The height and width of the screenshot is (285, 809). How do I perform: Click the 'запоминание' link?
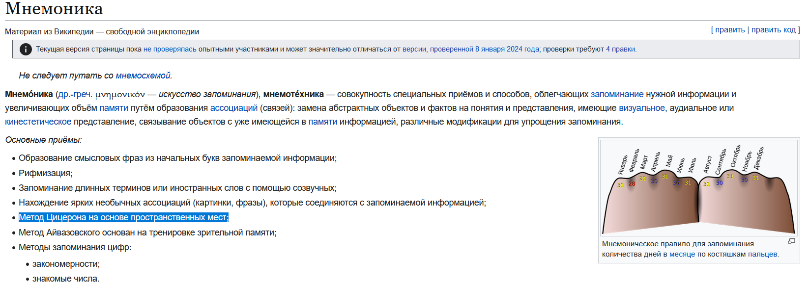617,94
